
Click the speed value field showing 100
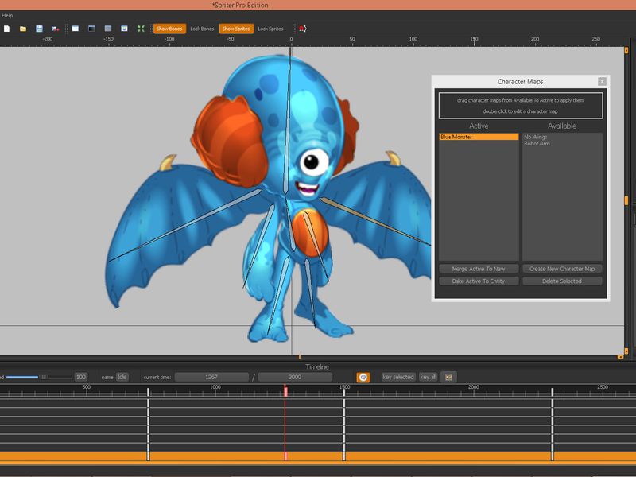(x=81, y=377)
